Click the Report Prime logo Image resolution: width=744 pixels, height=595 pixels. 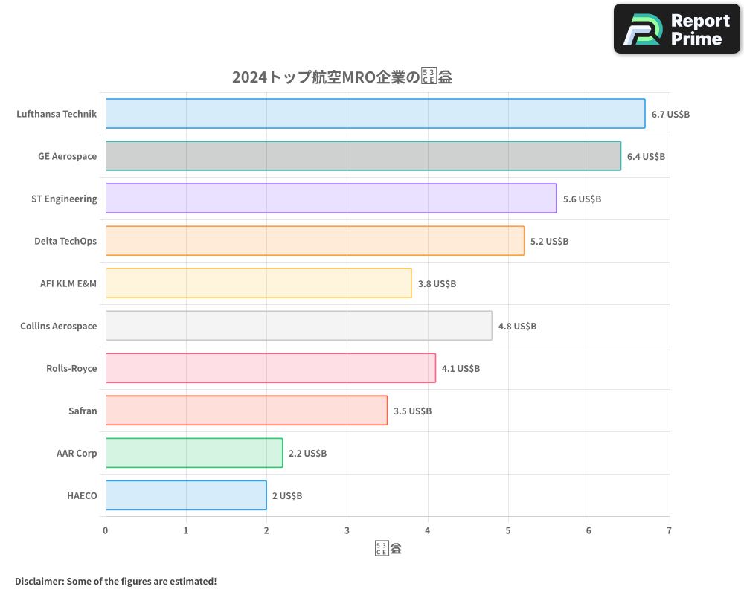[676, 28]
